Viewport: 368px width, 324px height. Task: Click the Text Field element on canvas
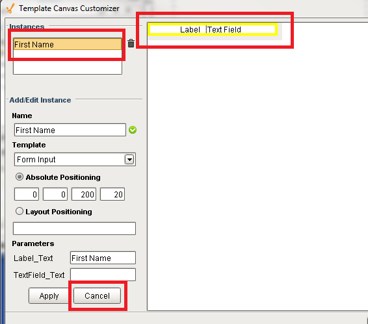coord(224,30)
